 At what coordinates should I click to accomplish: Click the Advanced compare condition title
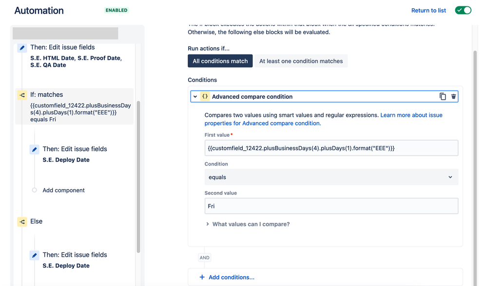pyautogui.click(x=252, y=97)
